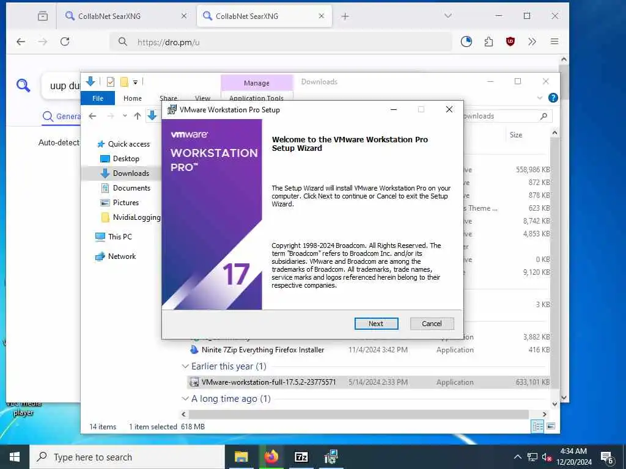Screen dimensions: 626x469
Task: Click Explorer search magnifier icon
Action: [543, 116]
